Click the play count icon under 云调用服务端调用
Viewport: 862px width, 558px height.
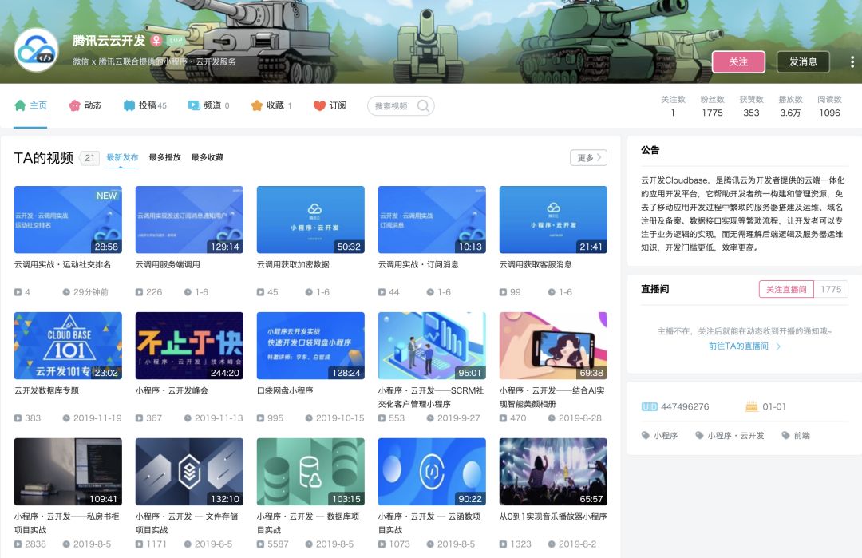[139, 292]
